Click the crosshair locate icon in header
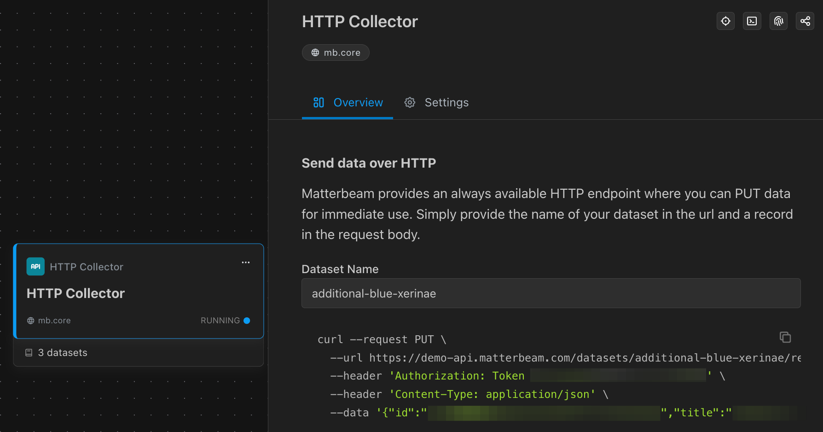Screen dimensions: 823x432 tap(725, 21)
